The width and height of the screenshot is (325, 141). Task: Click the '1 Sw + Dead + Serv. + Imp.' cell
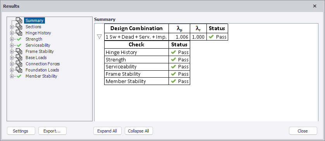pyautogui.click(x=136, y=37)
